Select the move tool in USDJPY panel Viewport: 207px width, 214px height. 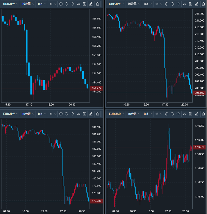[72, 4]
